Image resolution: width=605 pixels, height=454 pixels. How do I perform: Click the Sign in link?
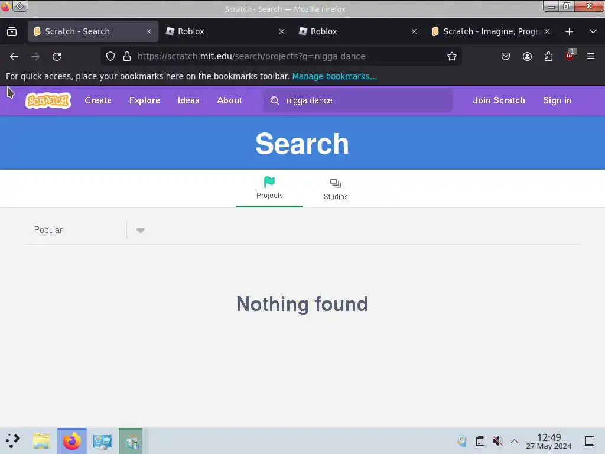click(557, 100)
